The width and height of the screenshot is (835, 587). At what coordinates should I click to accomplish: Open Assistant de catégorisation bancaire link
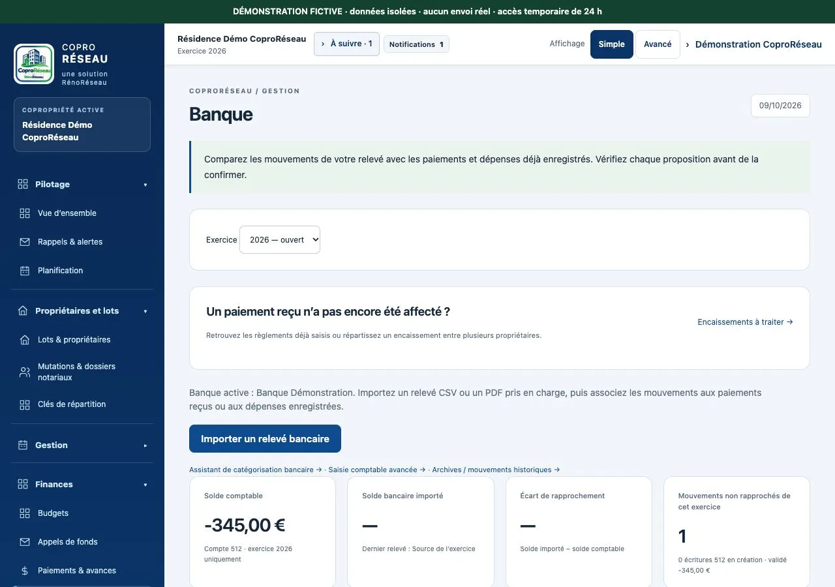pos(256,470)
